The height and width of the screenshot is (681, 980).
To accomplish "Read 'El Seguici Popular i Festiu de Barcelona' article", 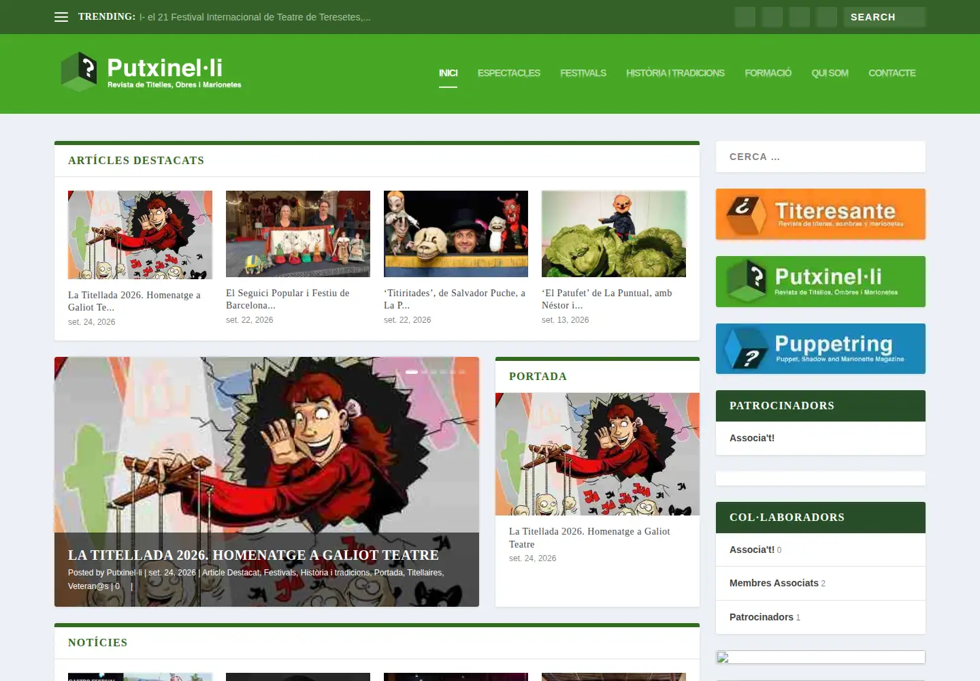I will click(288, 299).
